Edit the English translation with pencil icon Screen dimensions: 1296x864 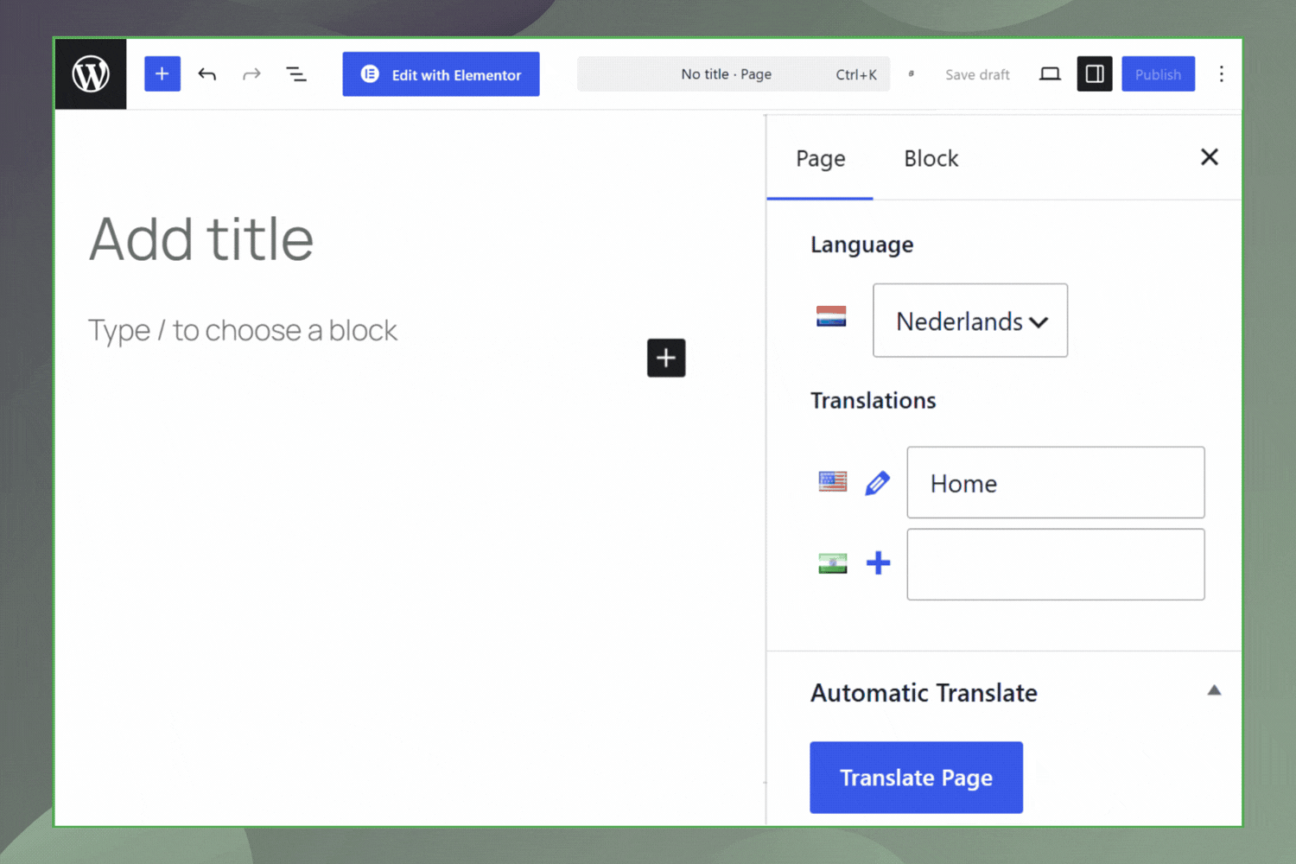877,483
